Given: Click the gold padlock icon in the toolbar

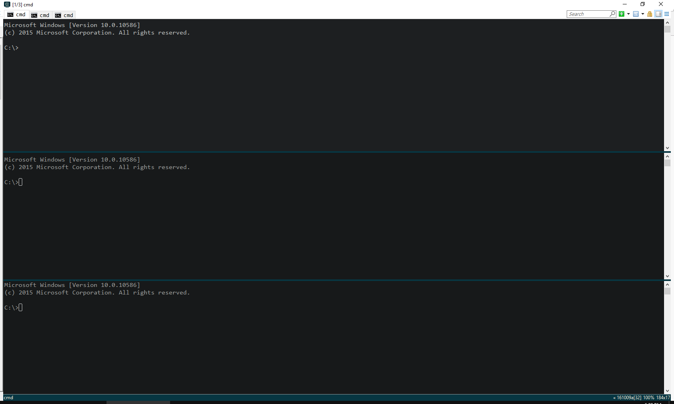Looking at the screenshot, I should pos(650,14).
